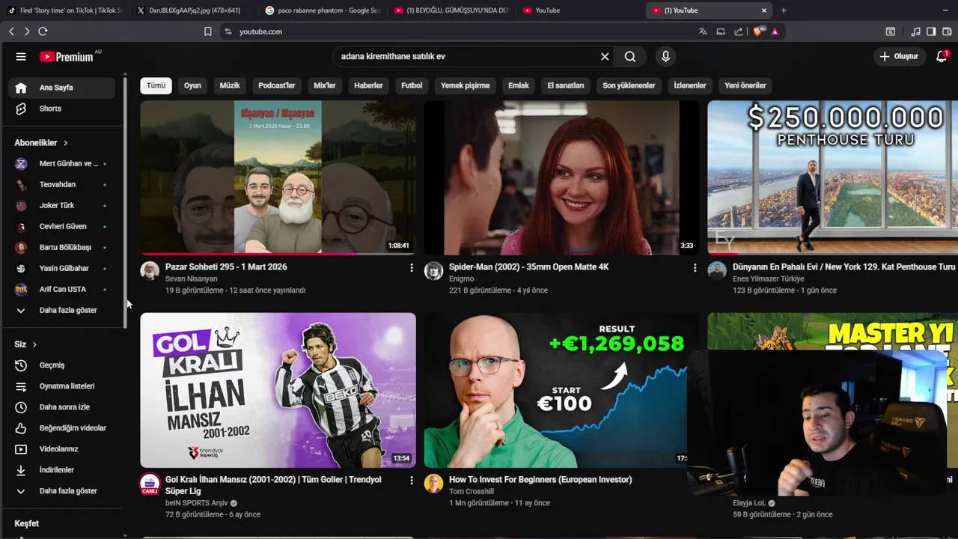The width and height of the screenshot is (958, 539).
Task: Reload the page with refresh icon
Action: click(43, 31)
